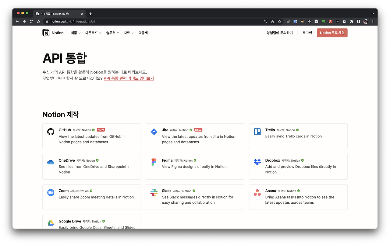The width and height of the screenshot is (390, 245).
Task: Click the NEW badge beside Jira
Action: 198,130
